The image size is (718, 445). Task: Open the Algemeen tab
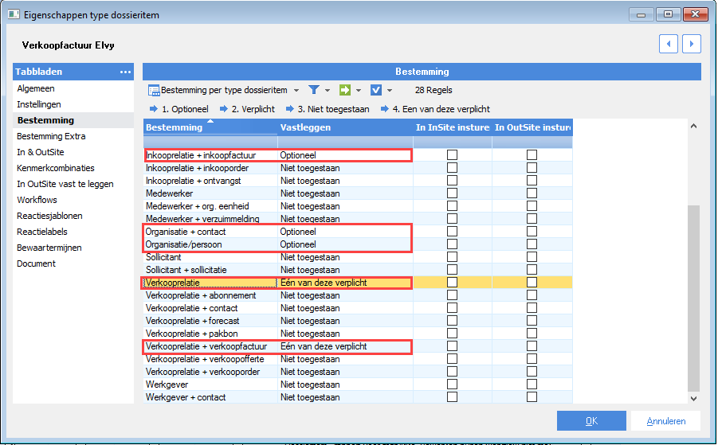[x=36, y=88]
